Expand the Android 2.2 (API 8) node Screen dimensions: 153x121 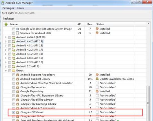point(6,66)
